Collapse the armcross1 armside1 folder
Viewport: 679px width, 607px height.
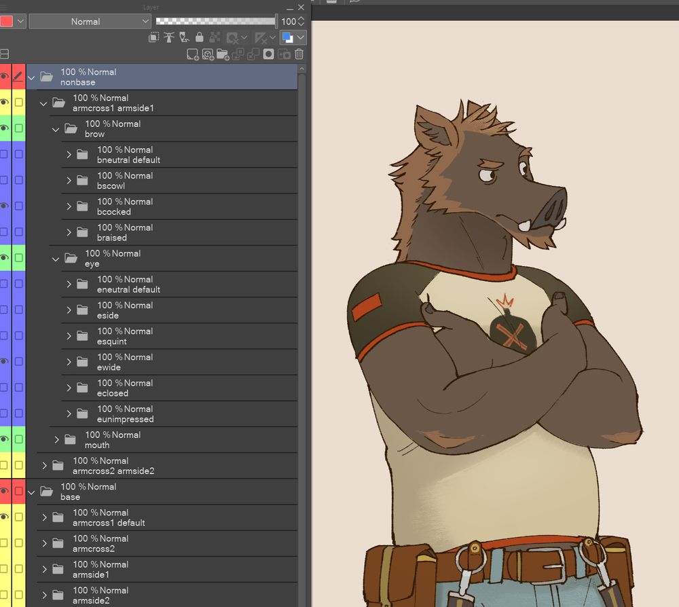pyautogui.click(x=43, y=104)
